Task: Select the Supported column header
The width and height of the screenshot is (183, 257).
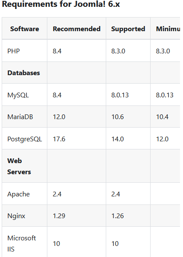Action: pos(128,29)
